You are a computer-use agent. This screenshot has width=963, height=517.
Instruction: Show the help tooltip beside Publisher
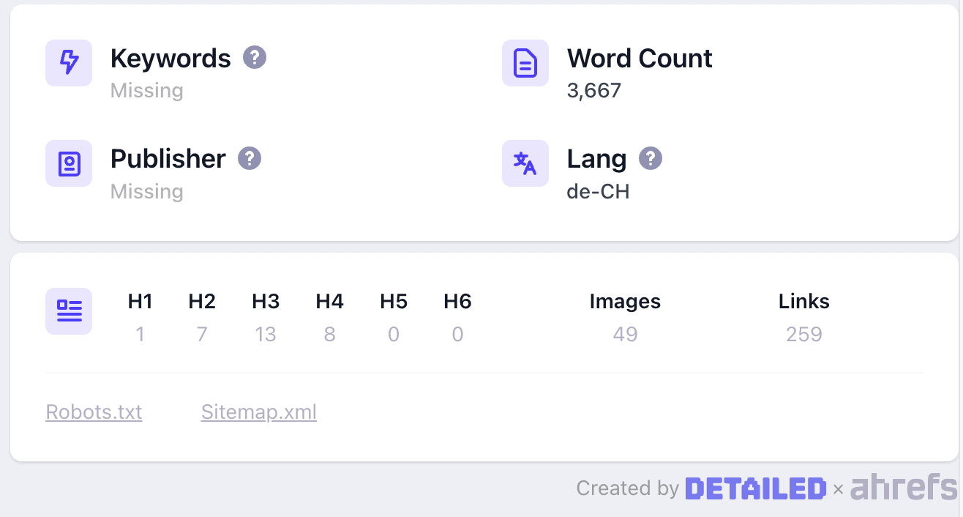point(250,158)
